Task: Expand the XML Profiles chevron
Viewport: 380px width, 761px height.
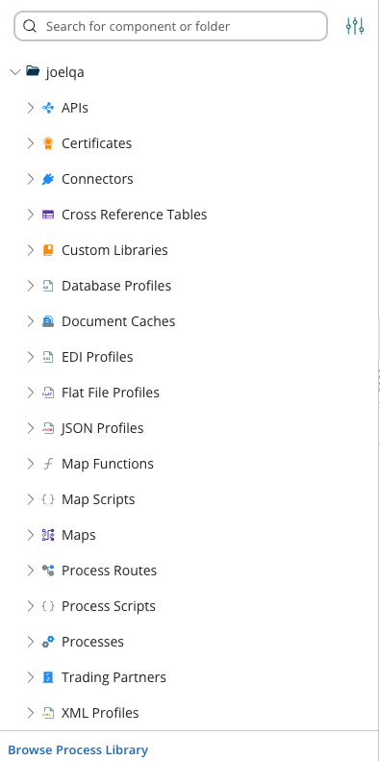Action: (31, 713)
